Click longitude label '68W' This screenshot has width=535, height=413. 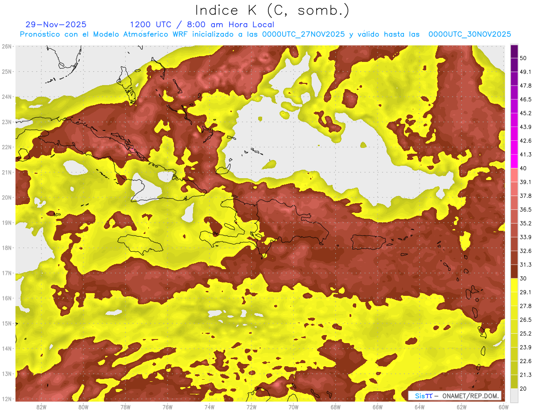pyautogui.click(x=336, y=407)
